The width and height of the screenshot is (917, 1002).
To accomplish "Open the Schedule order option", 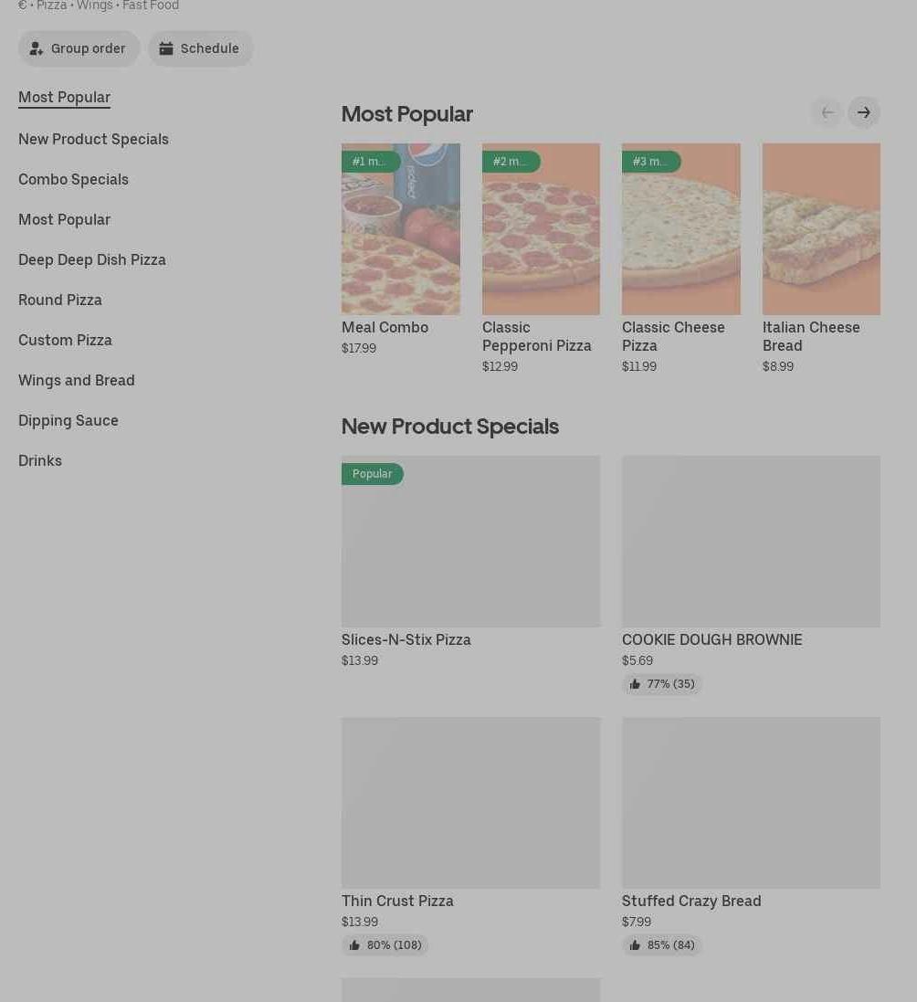I will pos(200,48).
